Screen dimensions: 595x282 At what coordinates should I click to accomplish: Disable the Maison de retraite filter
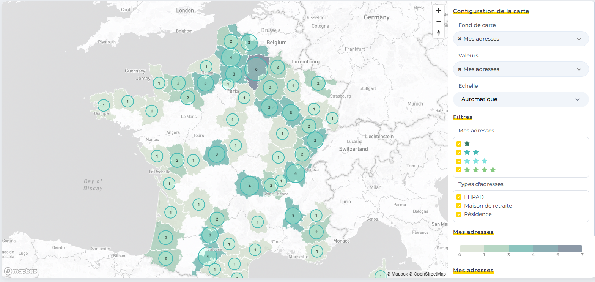(x=459, y=206)
